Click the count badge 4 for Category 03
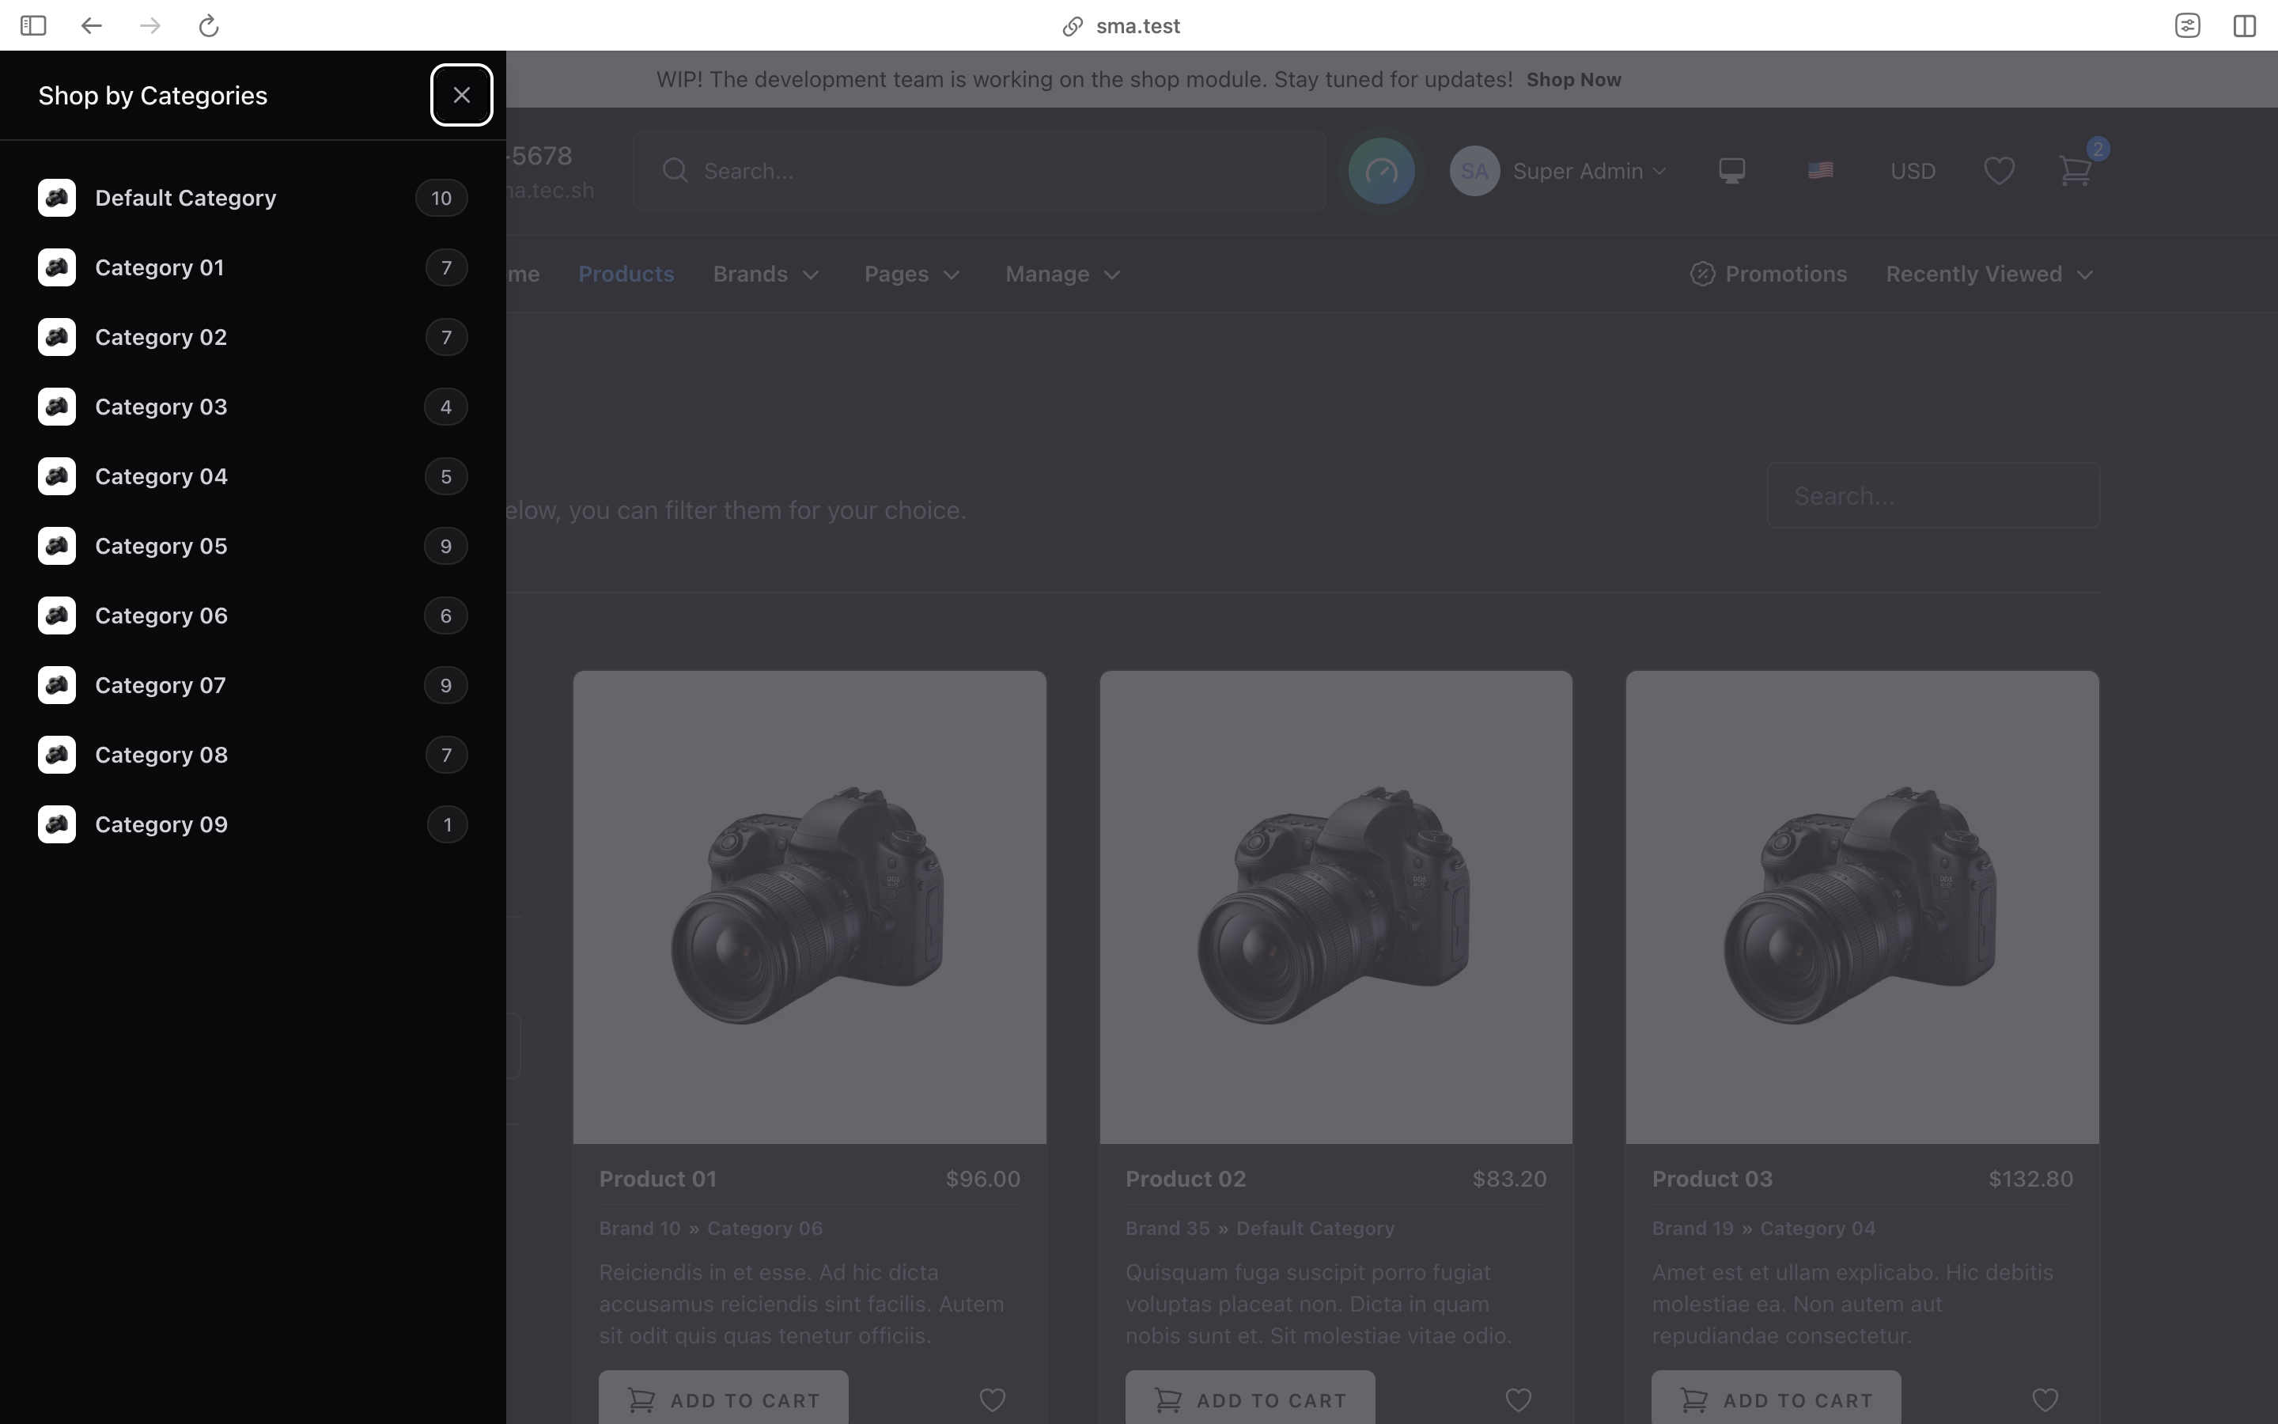Viewport: 2278px width, 1424px height. click(446, 407)
